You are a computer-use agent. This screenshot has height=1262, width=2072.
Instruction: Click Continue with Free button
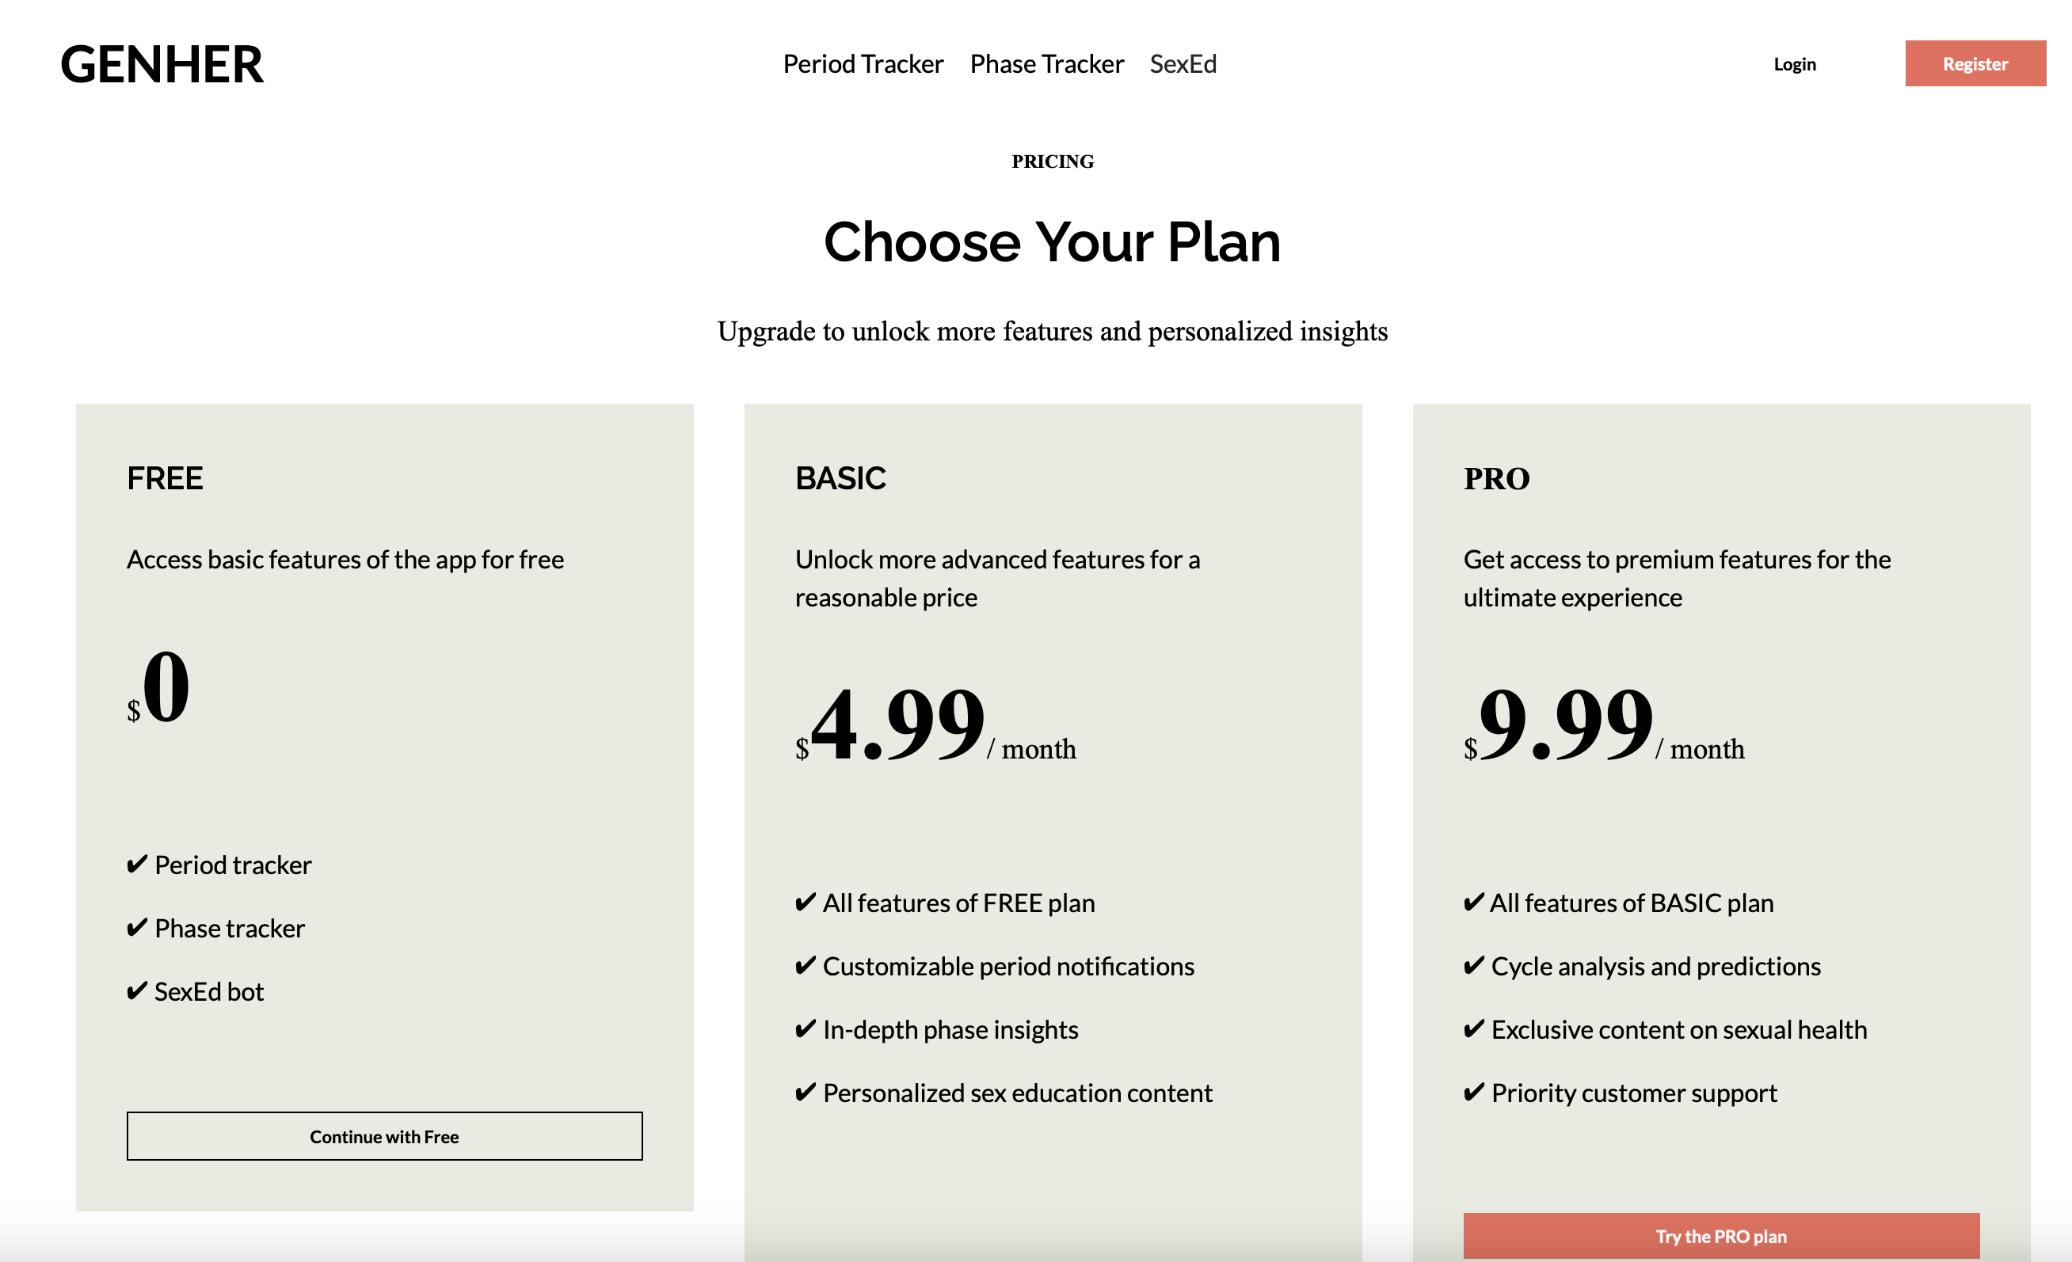point(384,1136)
